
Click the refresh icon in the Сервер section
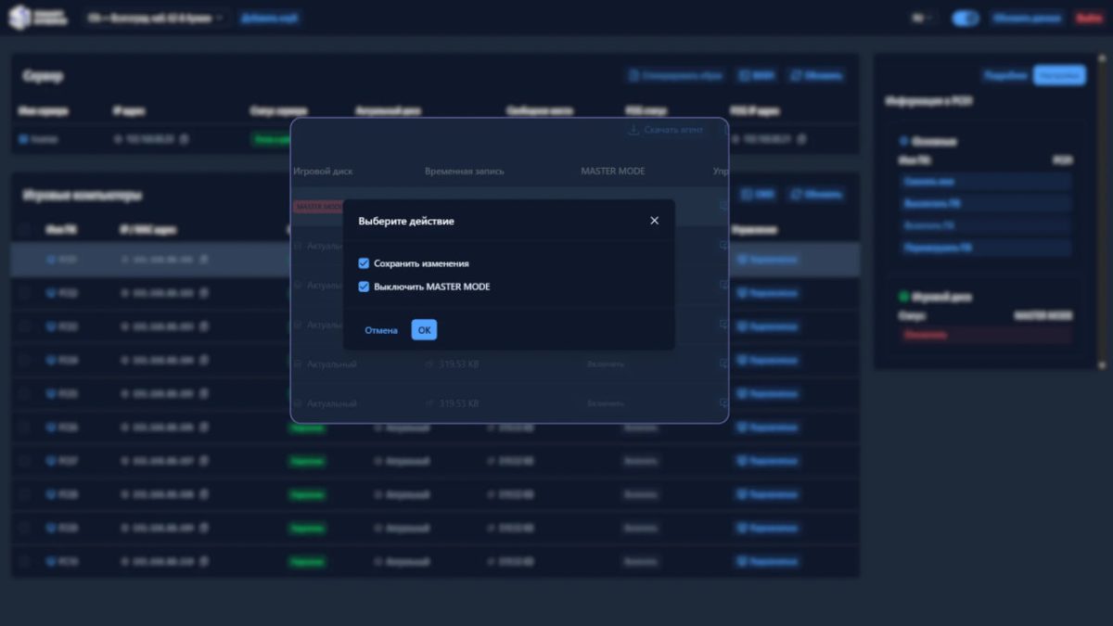[x=798, y=76]
